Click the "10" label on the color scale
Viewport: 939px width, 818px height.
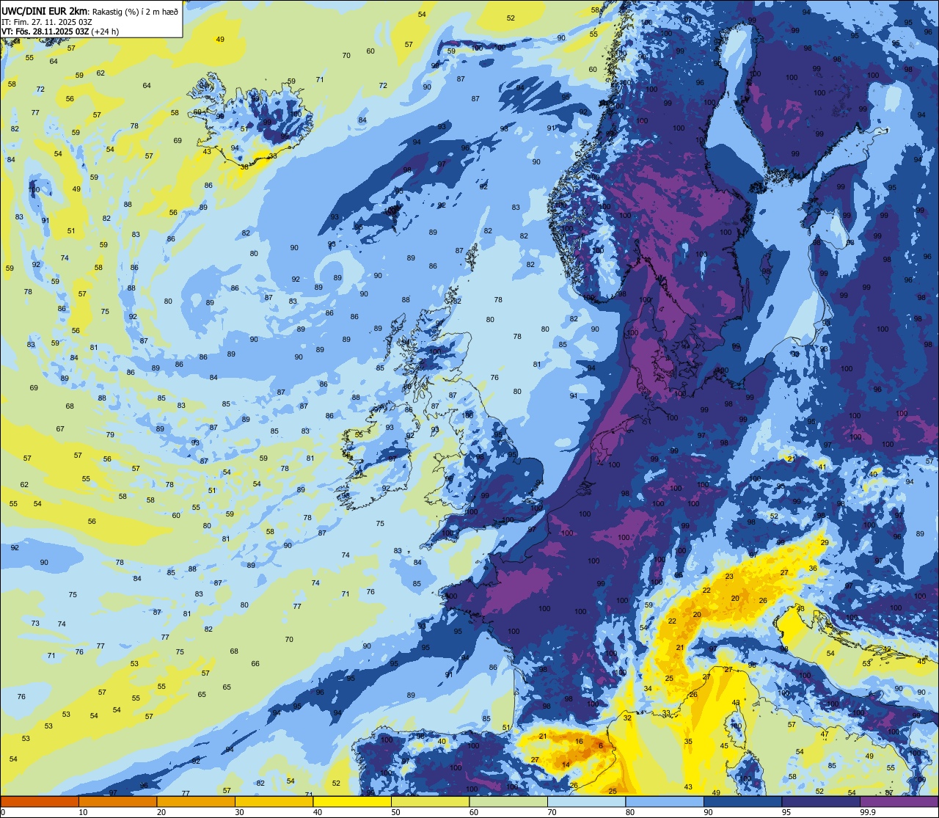point(83,812)
